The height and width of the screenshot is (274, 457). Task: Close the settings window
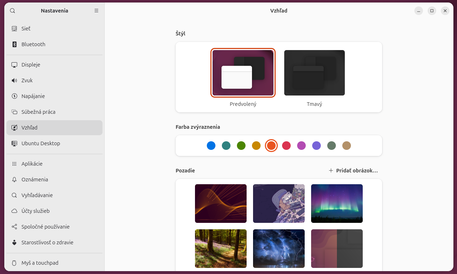click(x=445, y=11)
